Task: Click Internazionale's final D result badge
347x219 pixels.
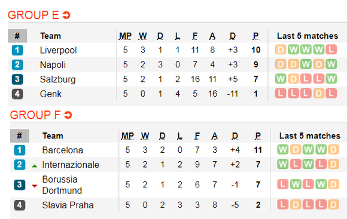Action: pyautogui.click(x=333, y=164)
